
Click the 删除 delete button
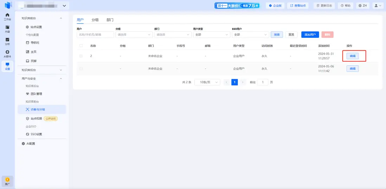click(x=327, y=35)
